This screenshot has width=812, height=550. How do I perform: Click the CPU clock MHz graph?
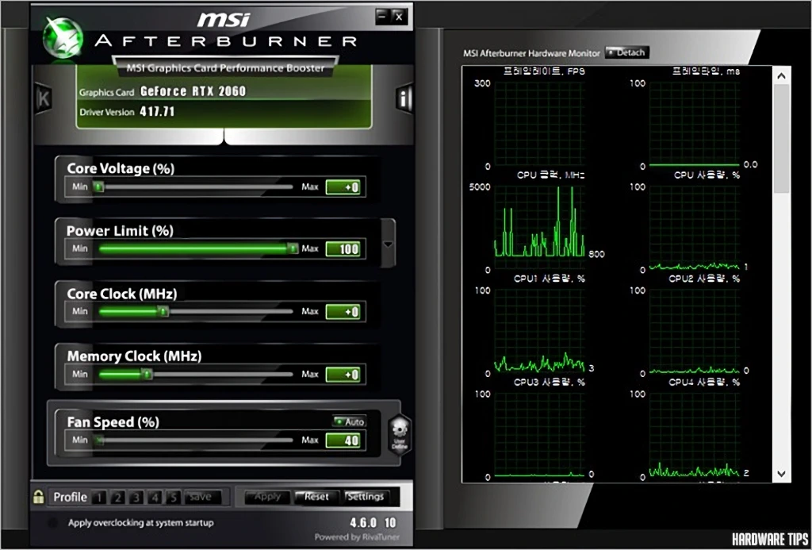(539, 227)
